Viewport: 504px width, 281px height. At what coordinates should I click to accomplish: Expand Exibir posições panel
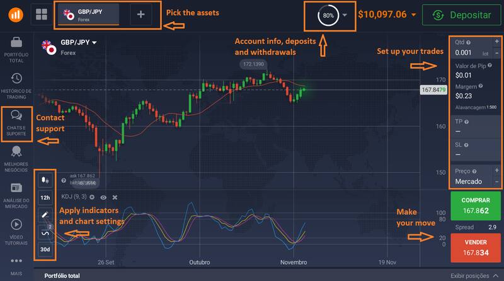[474, 275]
